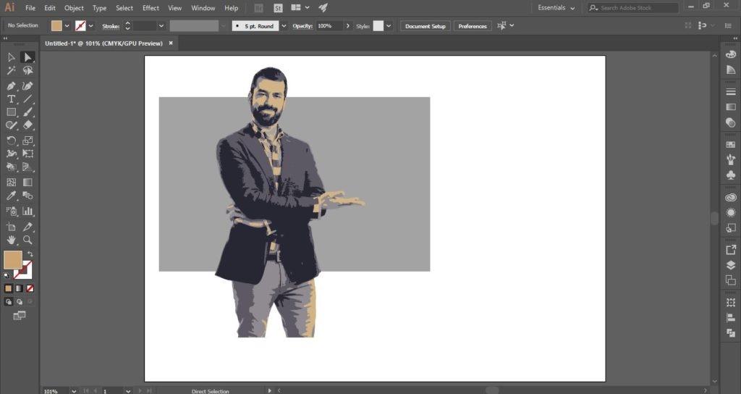
Task: Select the Scale tool
Action: tap(27, 141)
